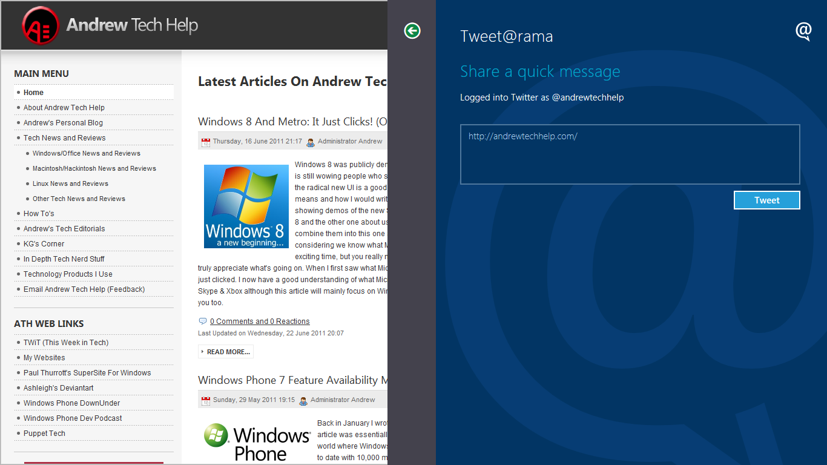The width and height of the screenshot is (827, 465).
Task: Click the calendar icon beside 16 June 2011
Action: pos(206,142)
